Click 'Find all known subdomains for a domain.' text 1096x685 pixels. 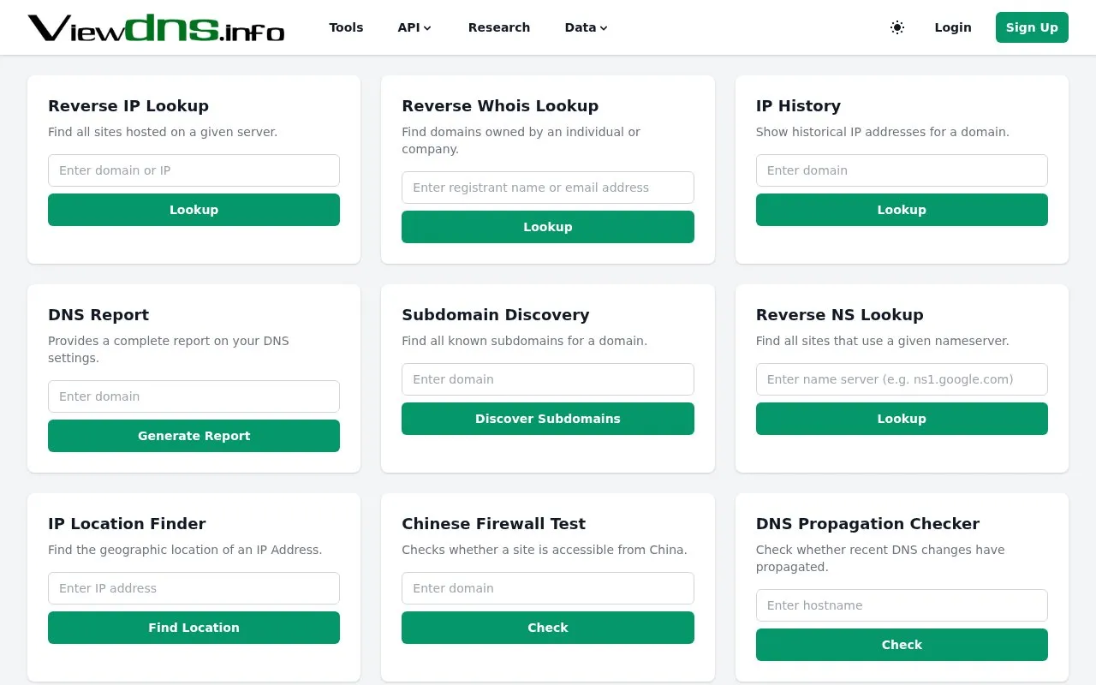click(x=524, y=341)
